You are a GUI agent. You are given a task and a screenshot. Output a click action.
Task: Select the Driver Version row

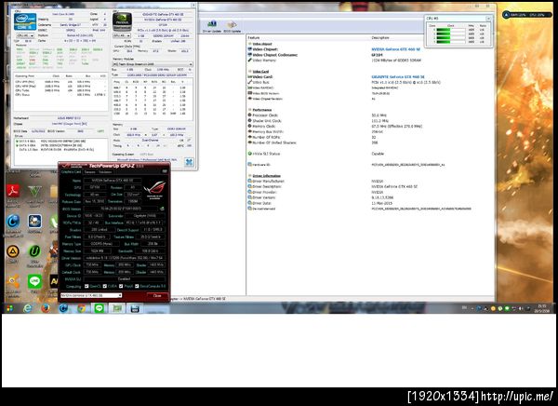tap(370, 197)
